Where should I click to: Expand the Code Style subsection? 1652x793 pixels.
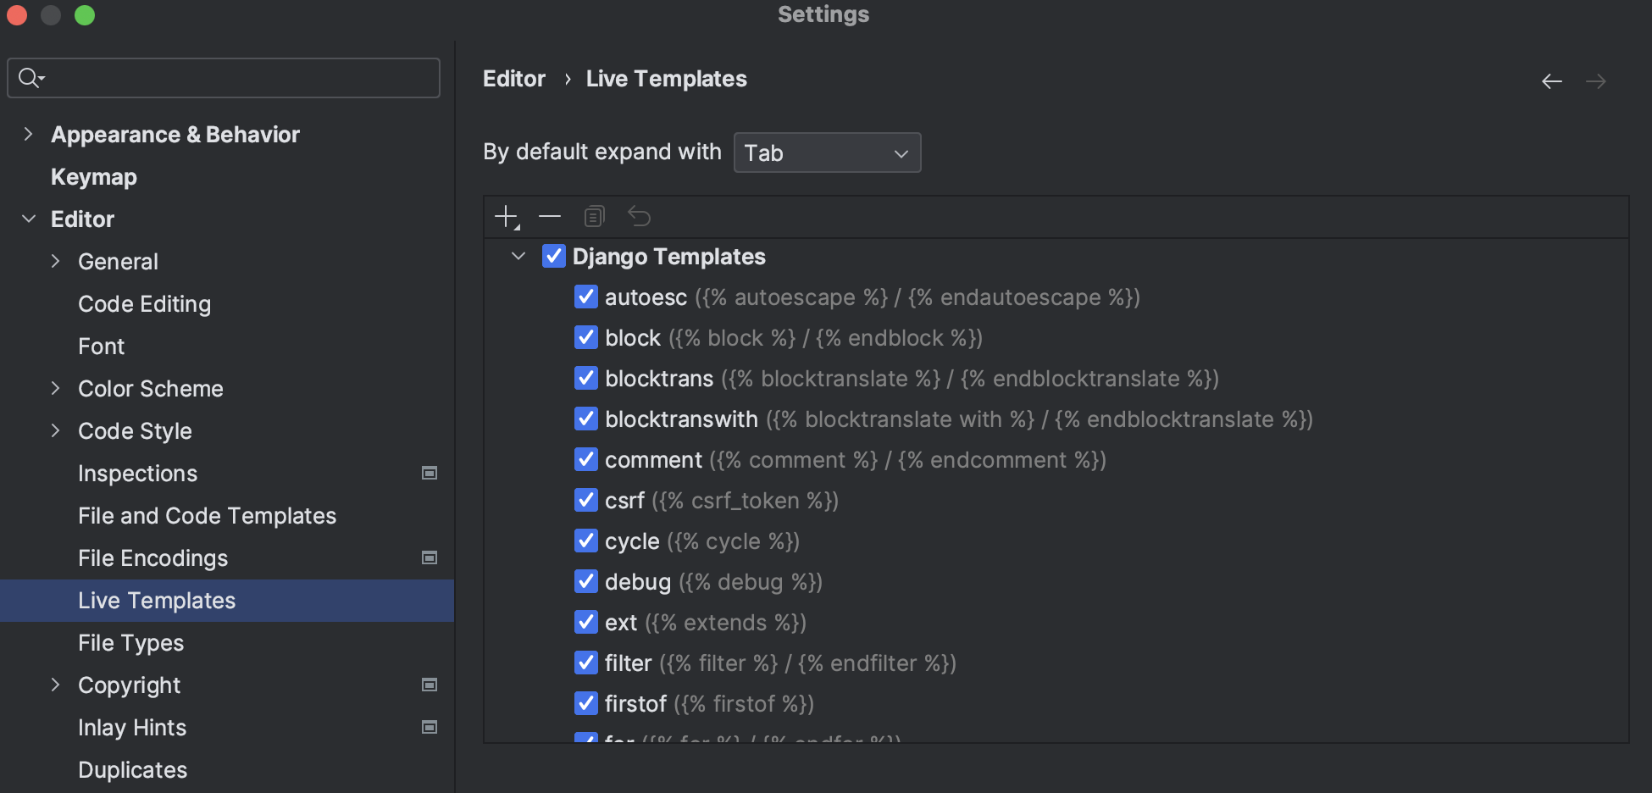point(55,430)
